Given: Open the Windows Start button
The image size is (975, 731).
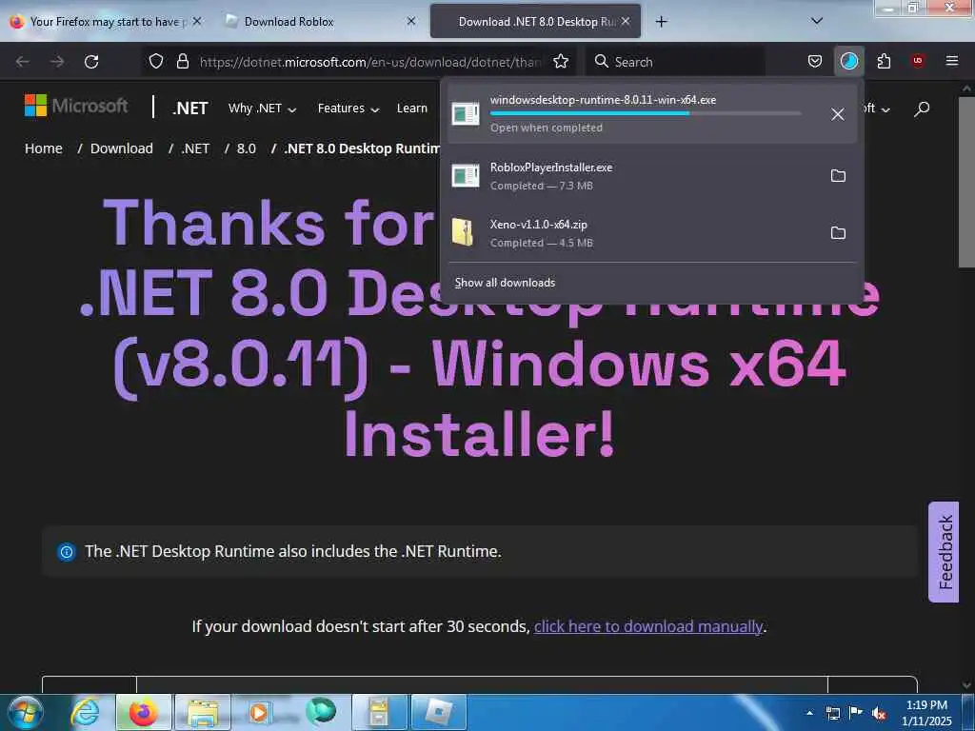Looking at the screenshot, I should [x=26, y=712].
